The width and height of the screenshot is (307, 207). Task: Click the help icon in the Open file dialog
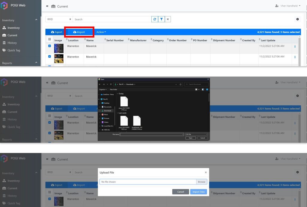[207, 89]
